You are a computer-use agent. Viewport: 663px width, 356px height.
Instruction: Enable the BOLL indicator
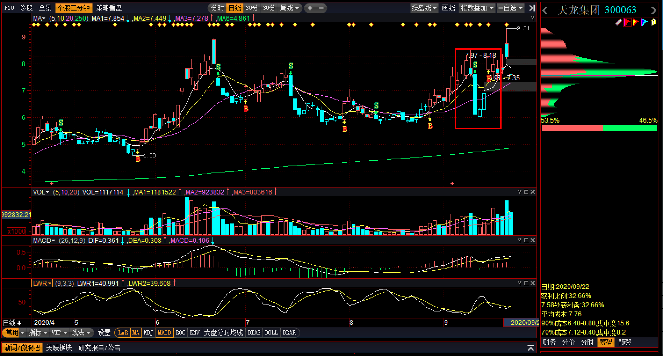[271, 333]
